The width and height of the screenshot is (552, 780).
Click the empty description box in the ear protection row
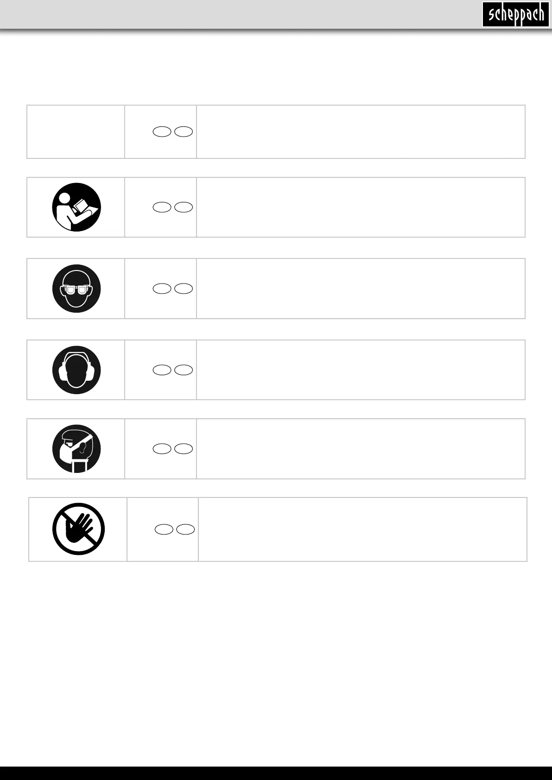(361, 370)
